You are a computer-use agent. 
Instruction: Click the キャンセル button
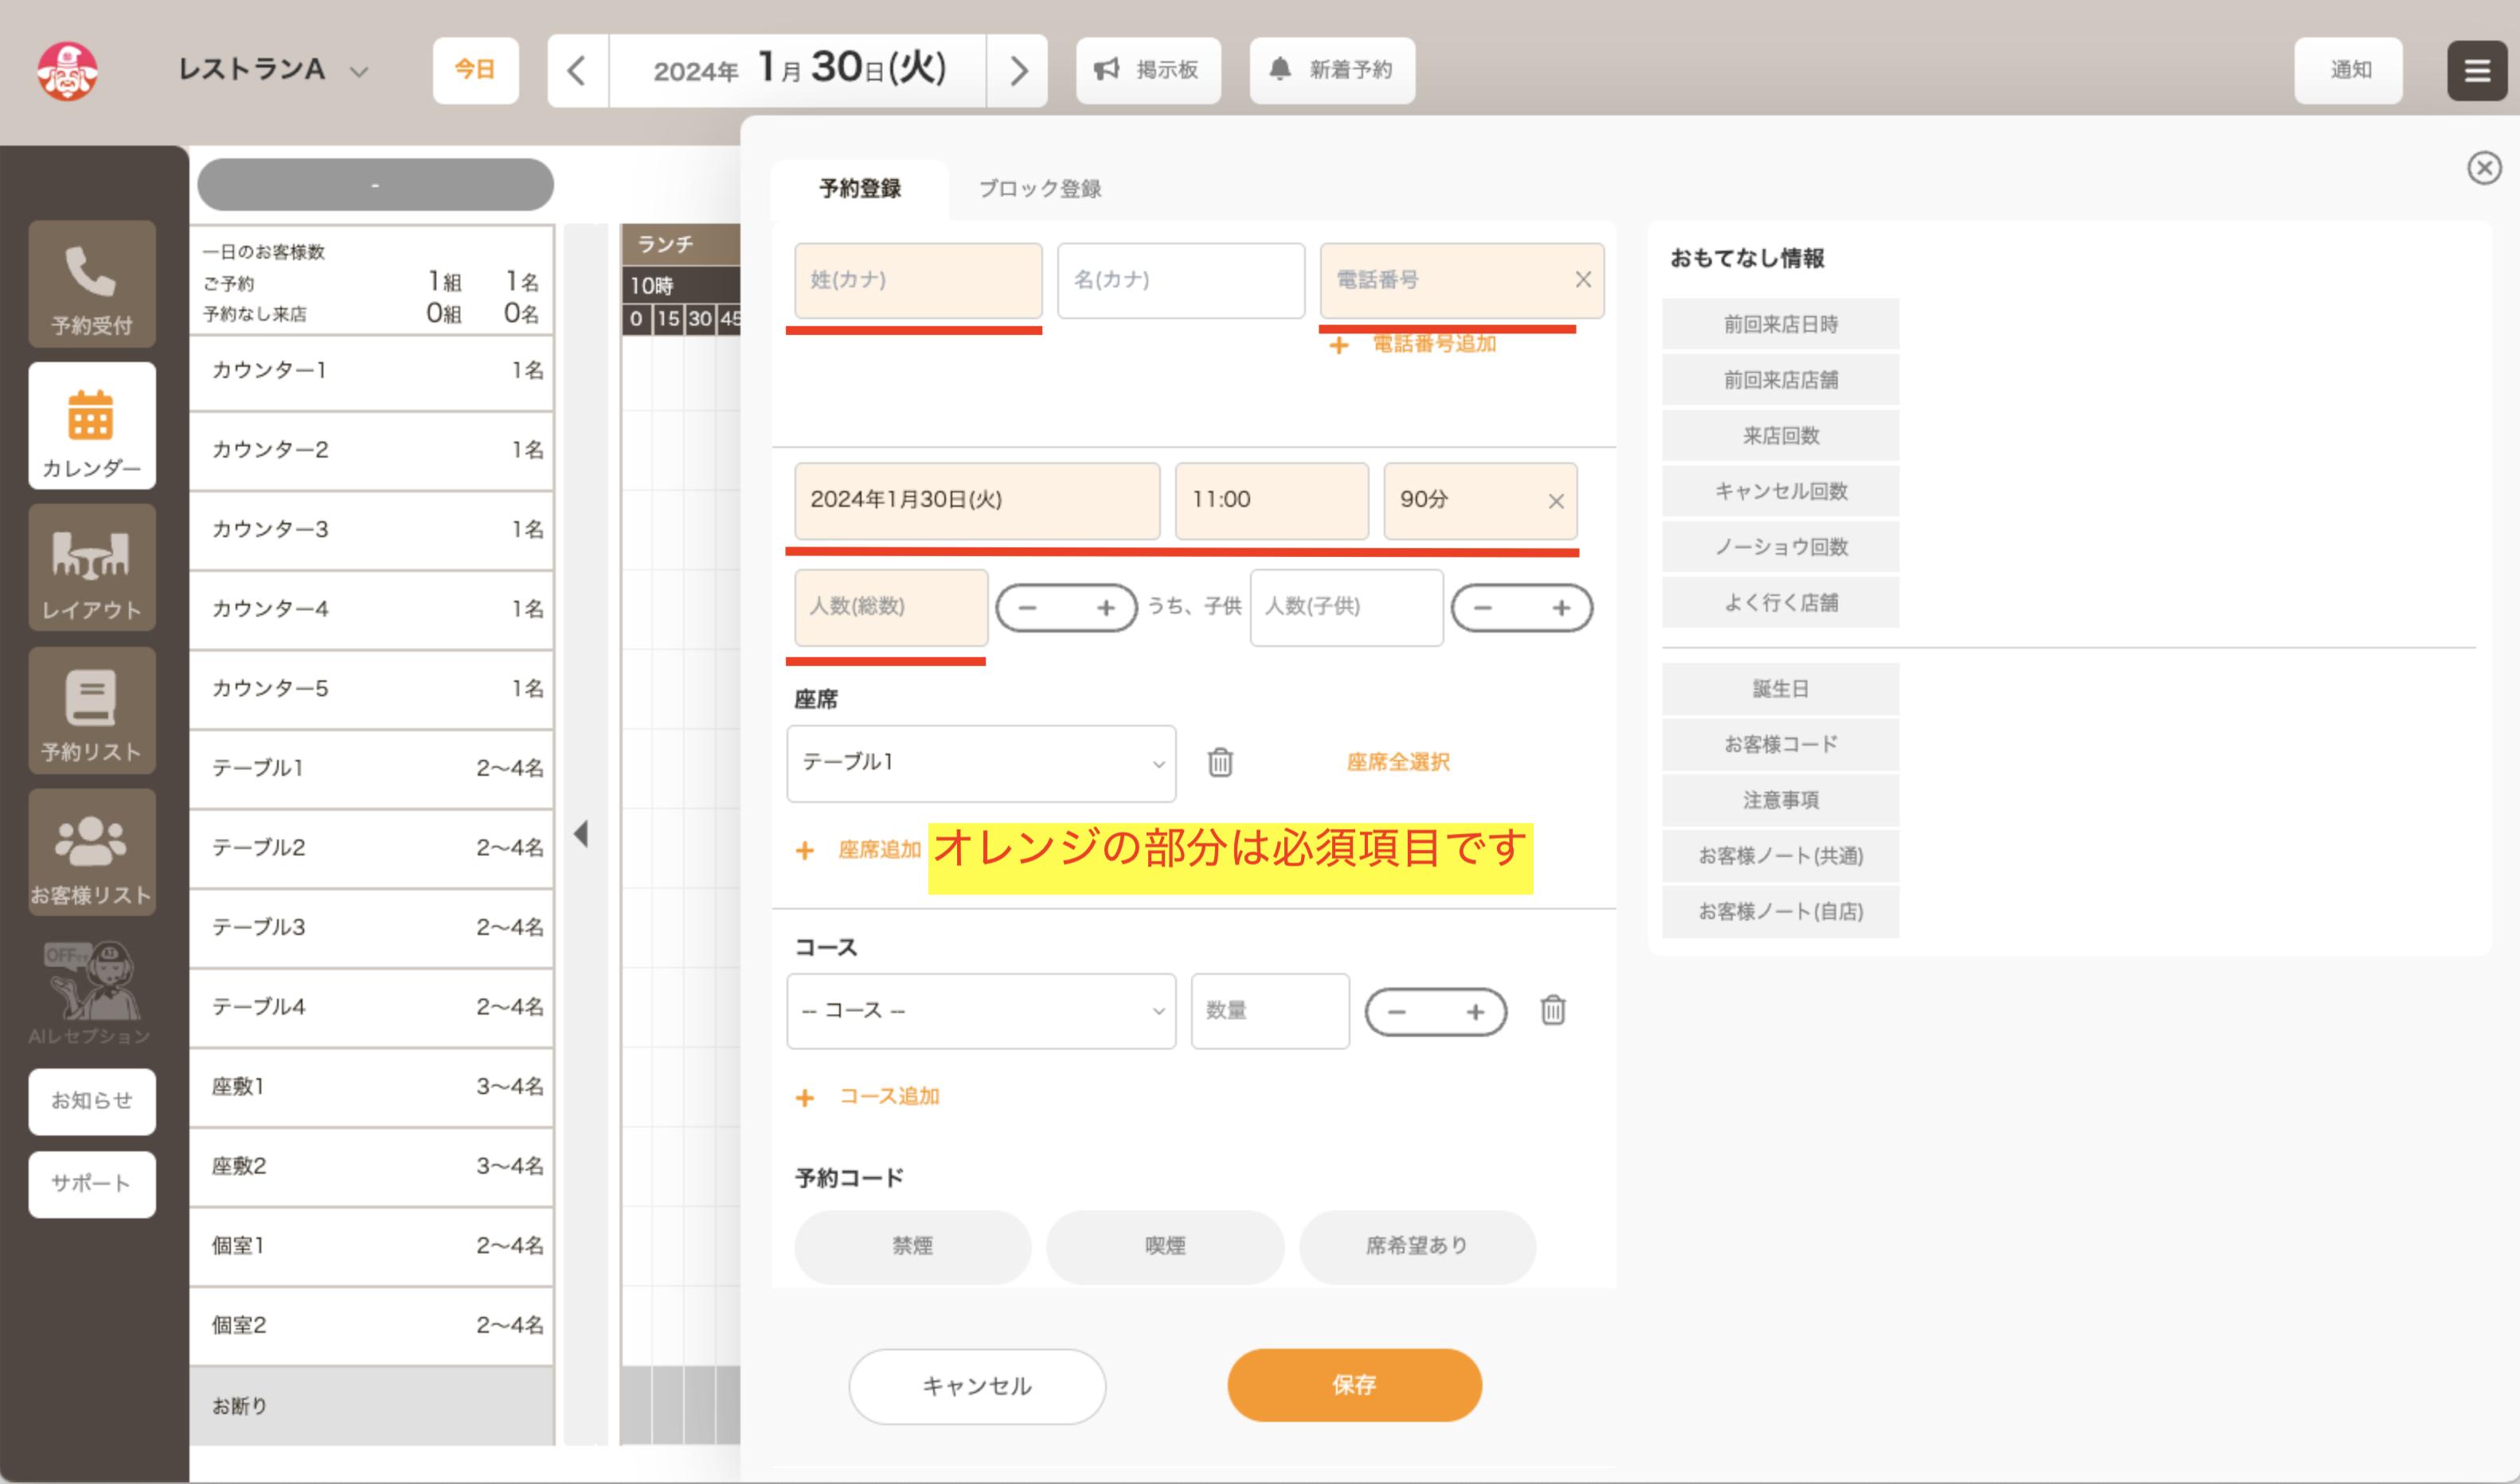coord(976,1386)
